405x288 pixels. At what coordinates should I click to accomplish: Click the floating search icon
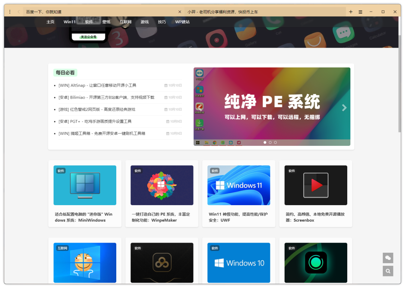[x=388, y=271]
